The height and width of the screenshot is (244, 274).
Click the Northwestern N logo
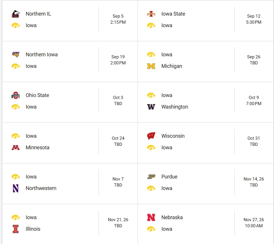pyautogui.click(x=16, y=188)
